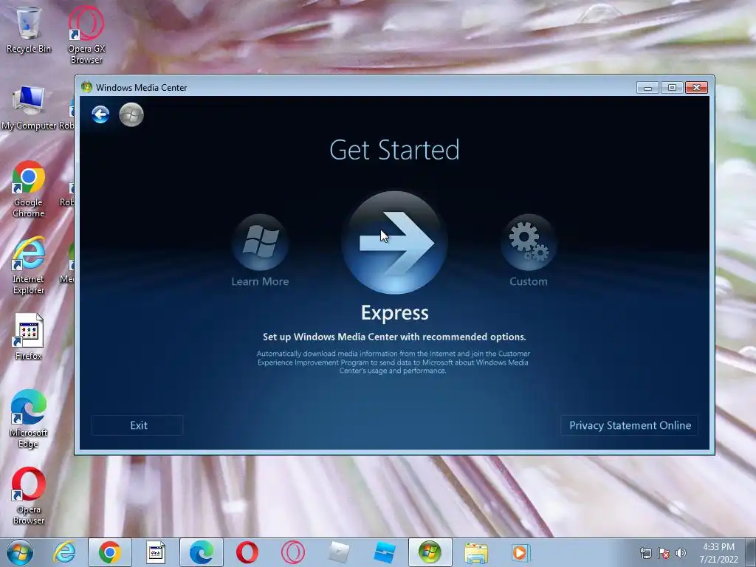
Task: Open Windows Explorer folder in taskbar
Action: tap(476, 552)
